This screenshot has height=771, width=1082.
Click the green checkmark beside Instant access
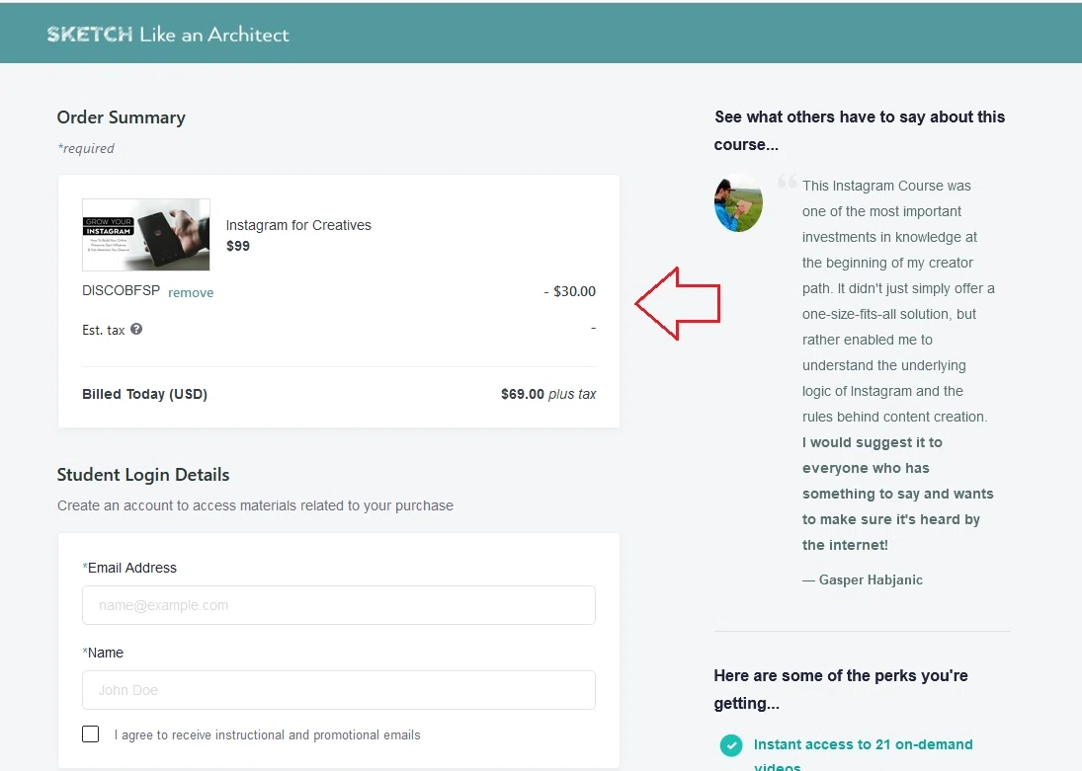(x=731, y=745)
